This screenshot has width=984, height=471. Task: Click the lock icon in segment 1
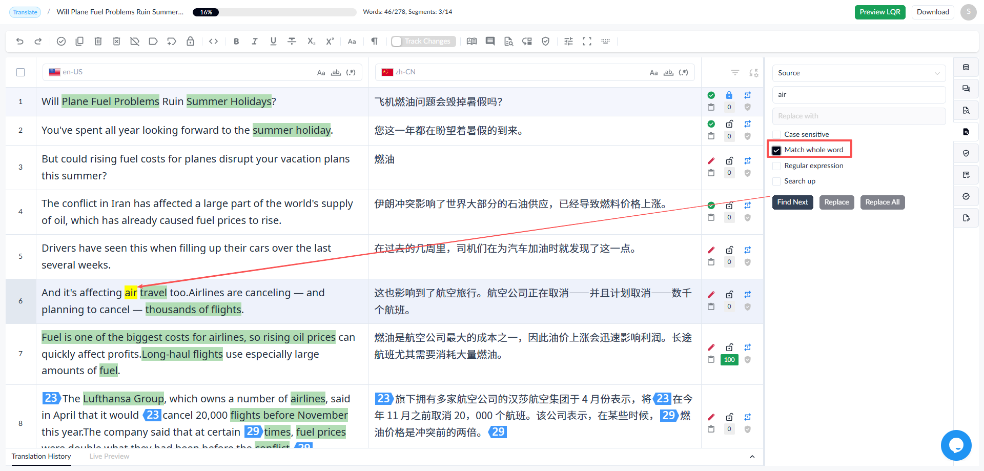click(729, 95)
